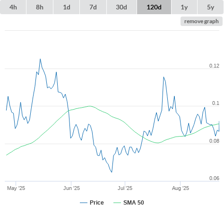The height and width of the screenshot is (215, 224).
Task: Choose the 1d time range tab
Action: click(67, 7)
